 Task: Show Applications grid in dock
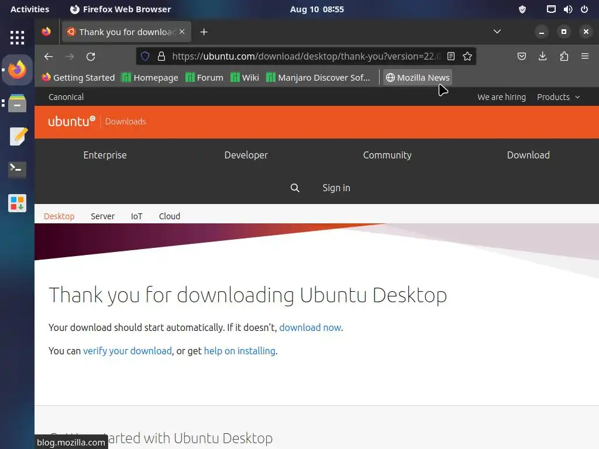(17, 37)
